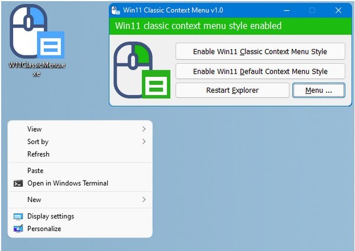The height and width of the screenshot is (251, 355).
Task: Expand the New submenu arrow
Action: point(144,200)
